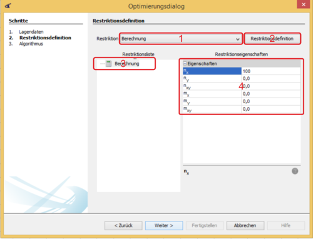Click the application icon in title bar
313x239 pixels.
point(8,6)
